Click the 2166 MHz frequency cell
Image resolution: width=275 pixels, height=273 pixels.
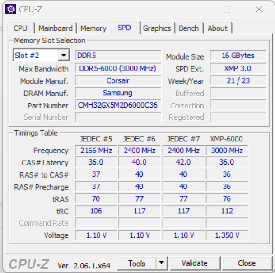pos(96,150)
